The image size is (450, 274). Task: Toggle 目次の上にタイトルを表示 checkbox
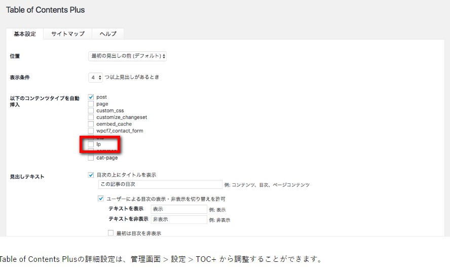pyautogui.click(x=91, y=175)
